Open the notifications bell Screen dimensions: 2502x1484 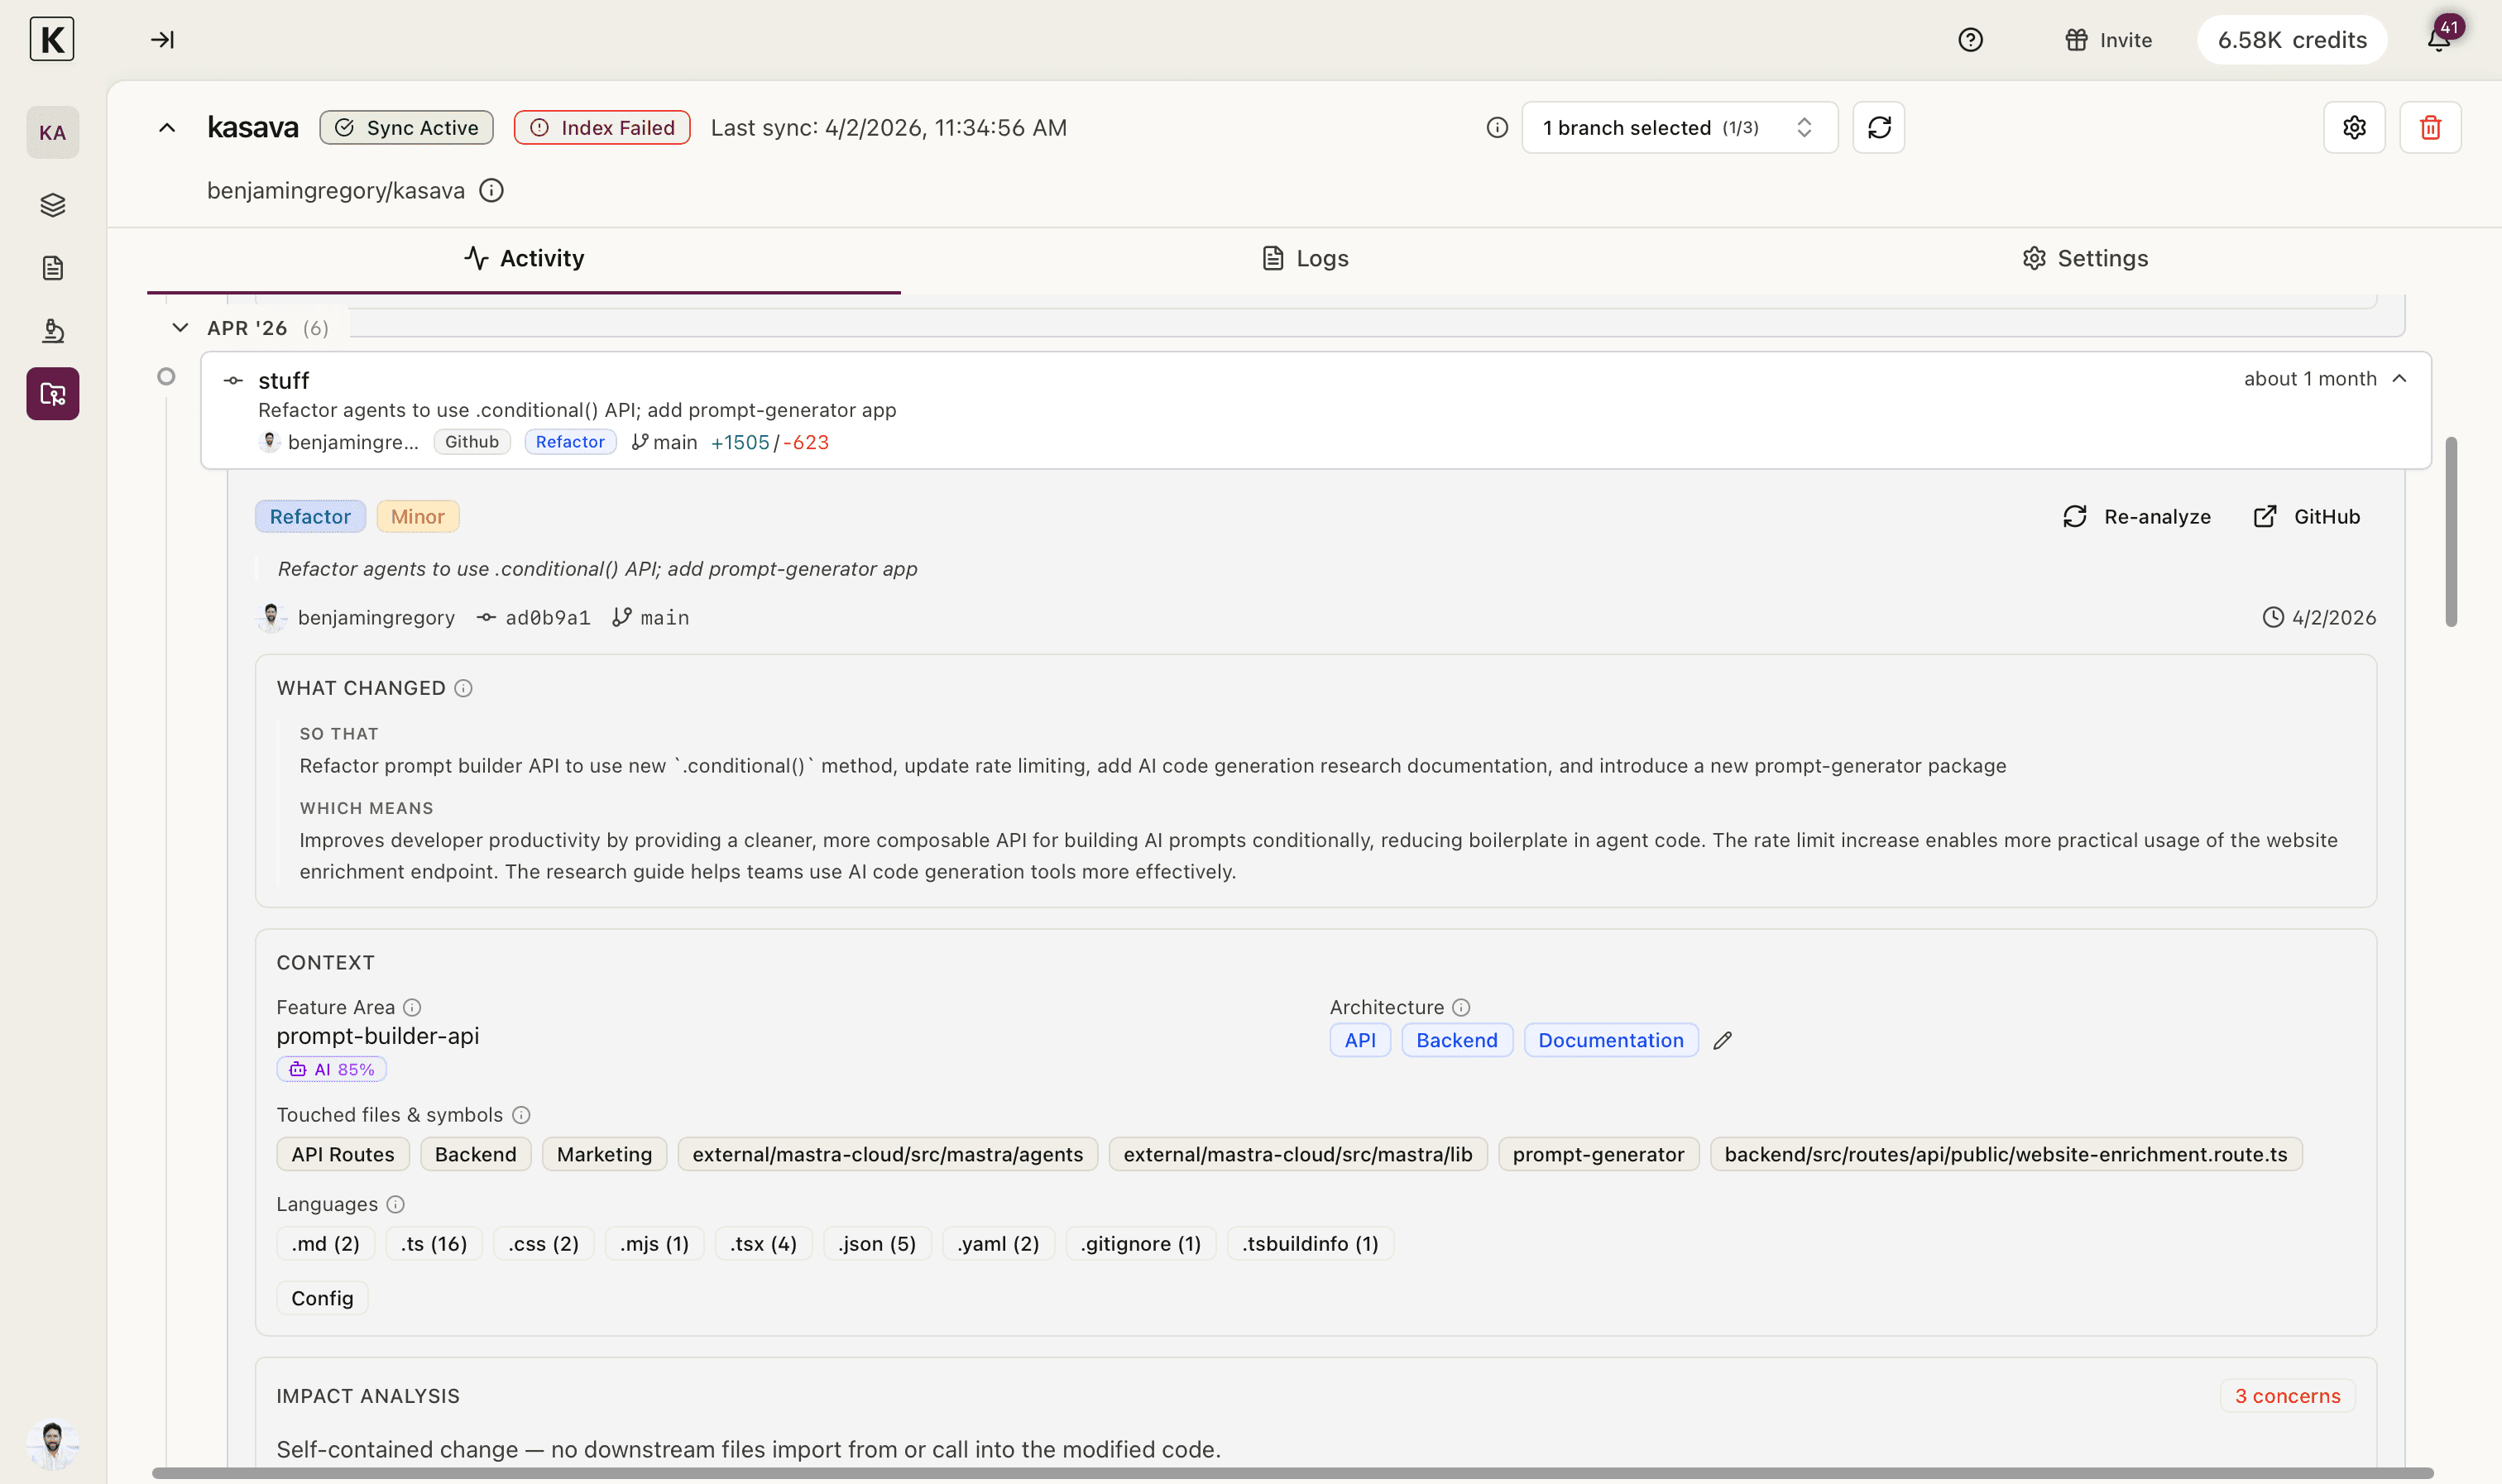[x=2439, y=40]
